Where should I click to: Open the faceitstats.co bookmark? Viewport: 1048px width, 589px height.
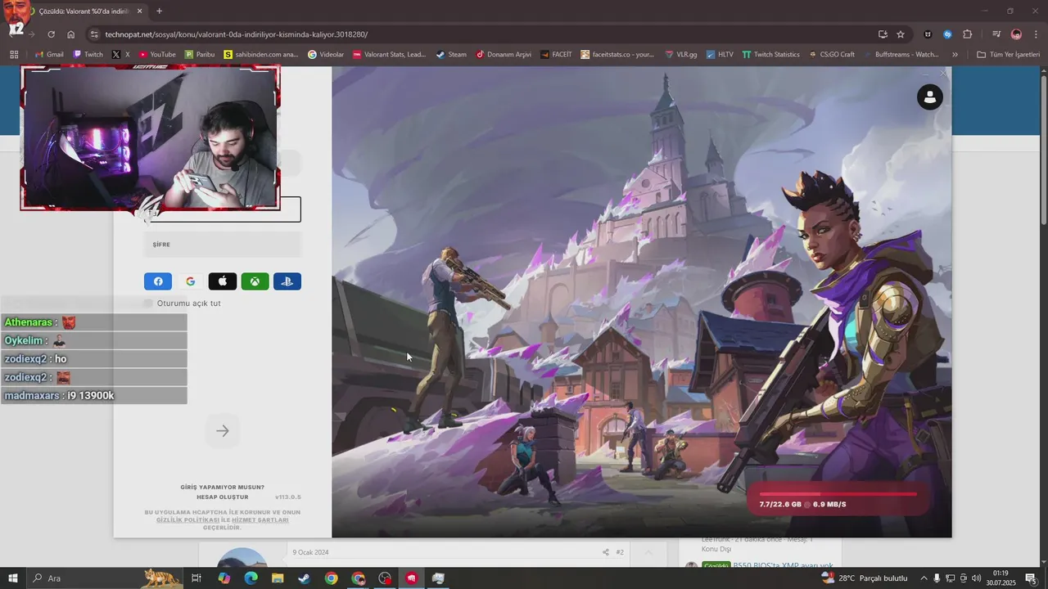click(x=618, y=55)
